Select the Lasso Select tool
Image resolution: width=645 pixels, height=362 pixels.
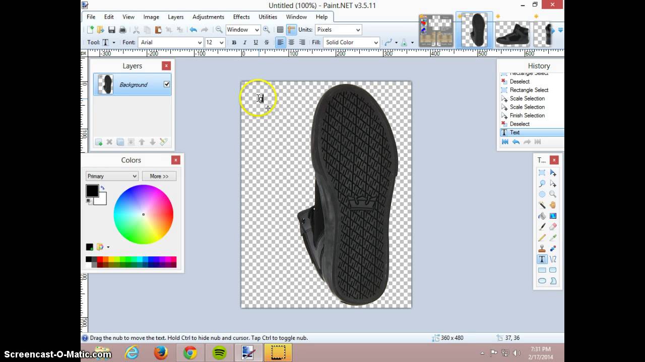[542, 184]
